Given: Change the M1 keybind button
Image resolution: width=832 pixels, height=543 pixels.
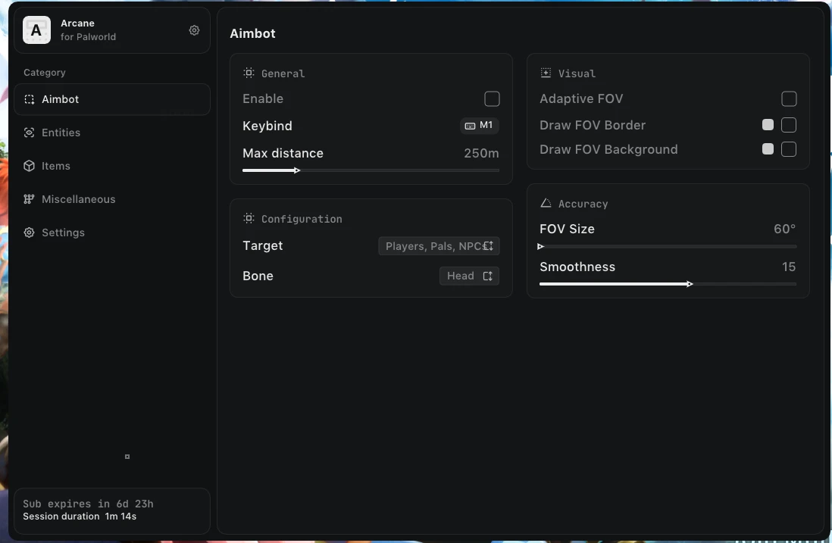Looking at the screenshot, I should pos(479,126).
